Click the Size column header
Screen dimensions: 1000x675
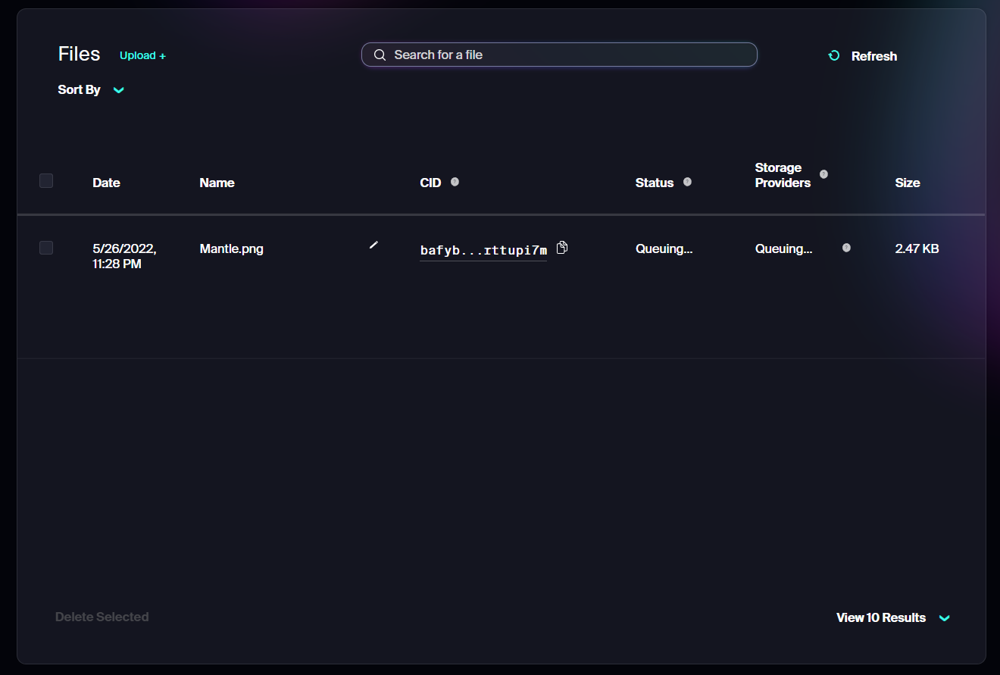click(907, 183)
